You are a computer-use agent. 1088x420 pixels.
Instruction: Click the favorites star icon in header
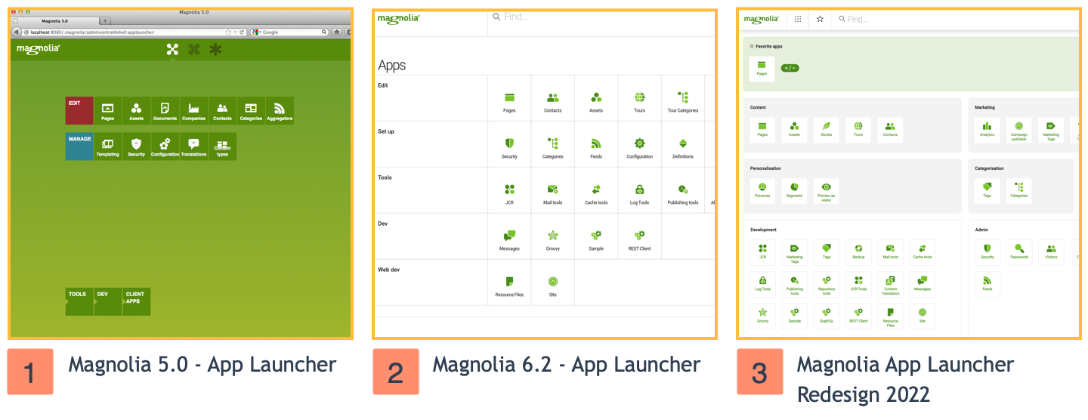pos(820,20)
